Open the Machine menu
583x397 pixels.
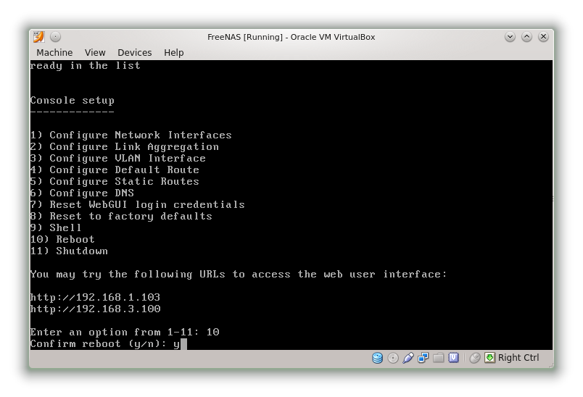[54, 52]
